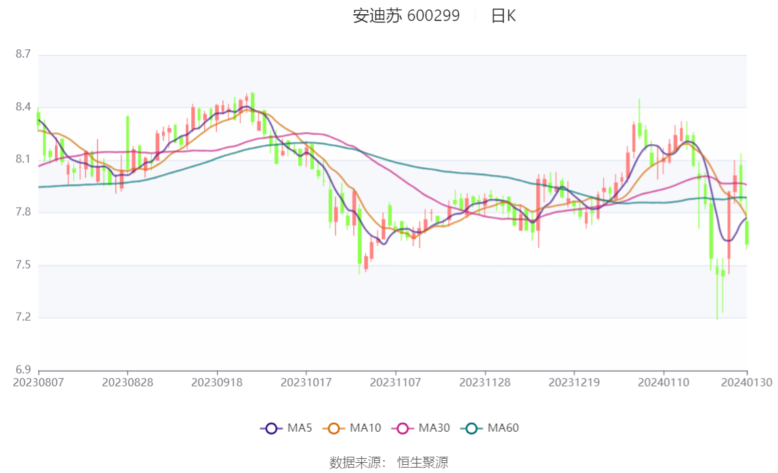Toggle the MA30 pink legend icon
This screenshot has width=778, height=473.
click(x=403, y=428)
